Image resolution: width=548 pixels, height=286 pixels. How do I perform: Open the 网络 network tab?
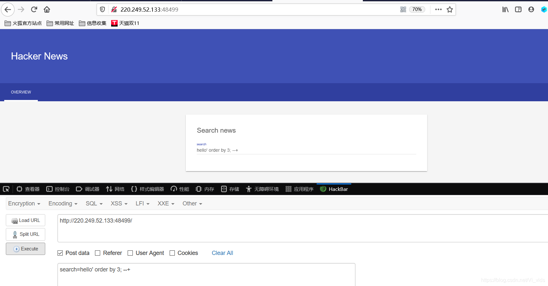coord(115,189)
